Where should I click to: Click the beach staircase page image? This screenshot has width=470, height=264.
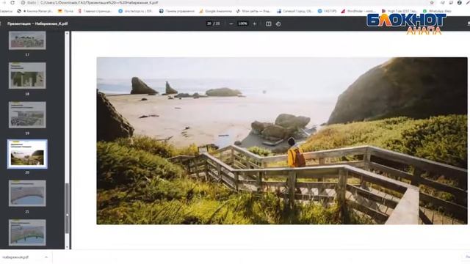pos(282,141)
